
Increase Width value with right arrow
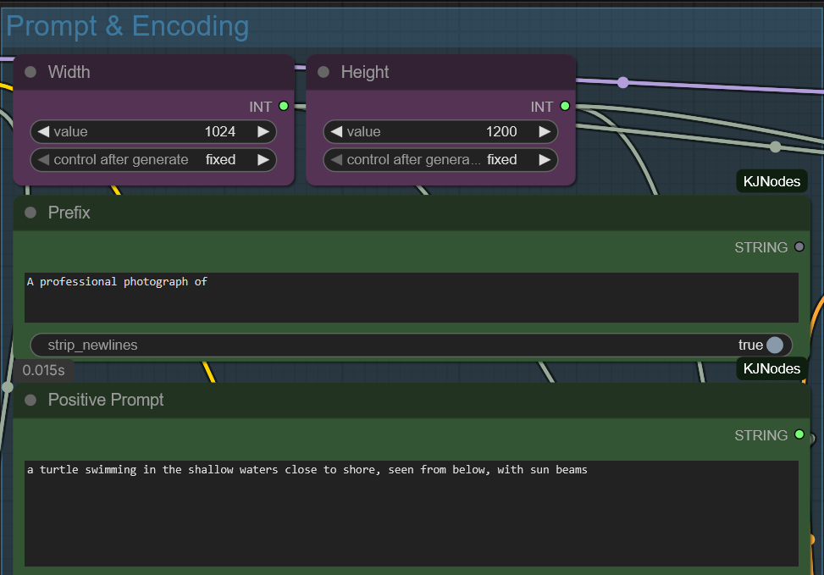click(263, 132)
